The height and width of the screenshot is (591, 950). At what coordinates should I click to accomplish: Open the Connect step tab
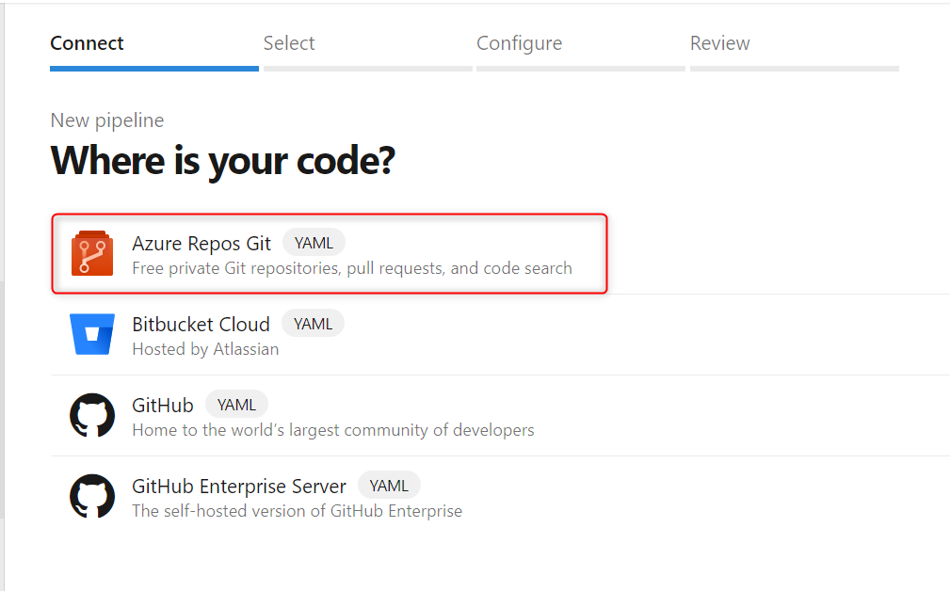tap(87, 43)
